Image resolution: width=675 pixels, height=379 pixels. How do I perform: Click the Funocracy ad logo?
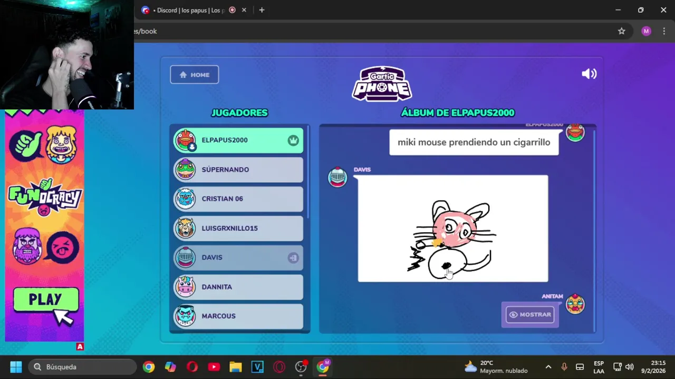[44, 197]
